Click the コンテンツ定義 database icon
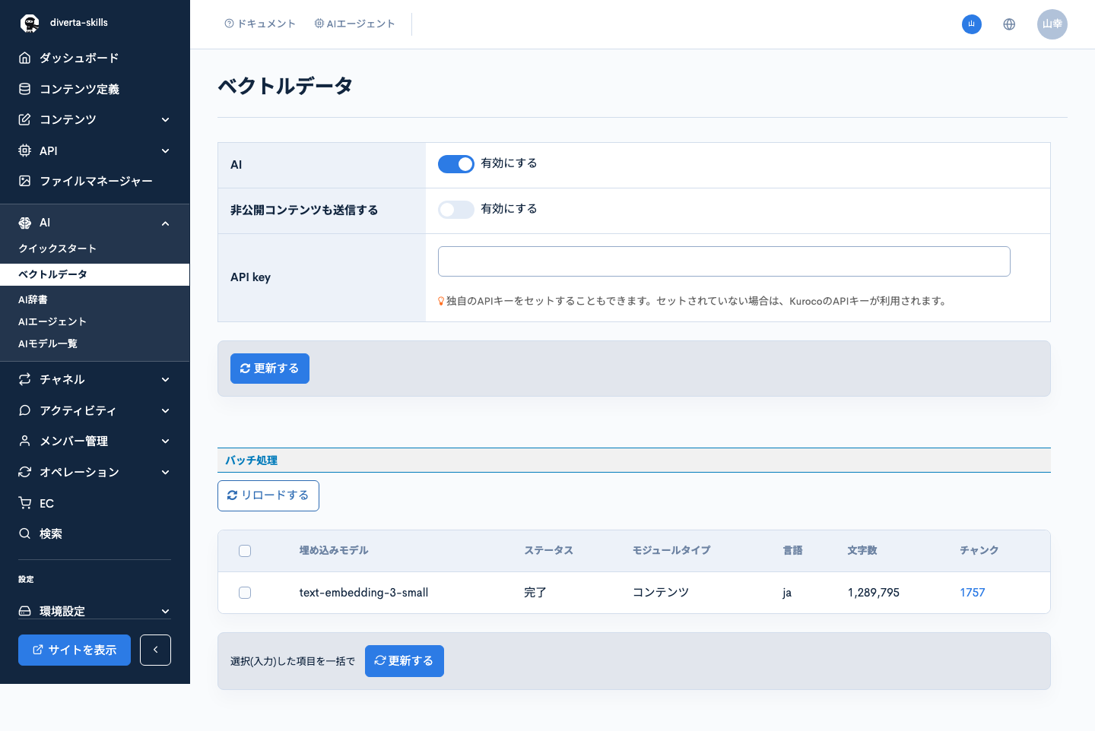Screen dimensions: 1095x731 click(x=25, y=89)
